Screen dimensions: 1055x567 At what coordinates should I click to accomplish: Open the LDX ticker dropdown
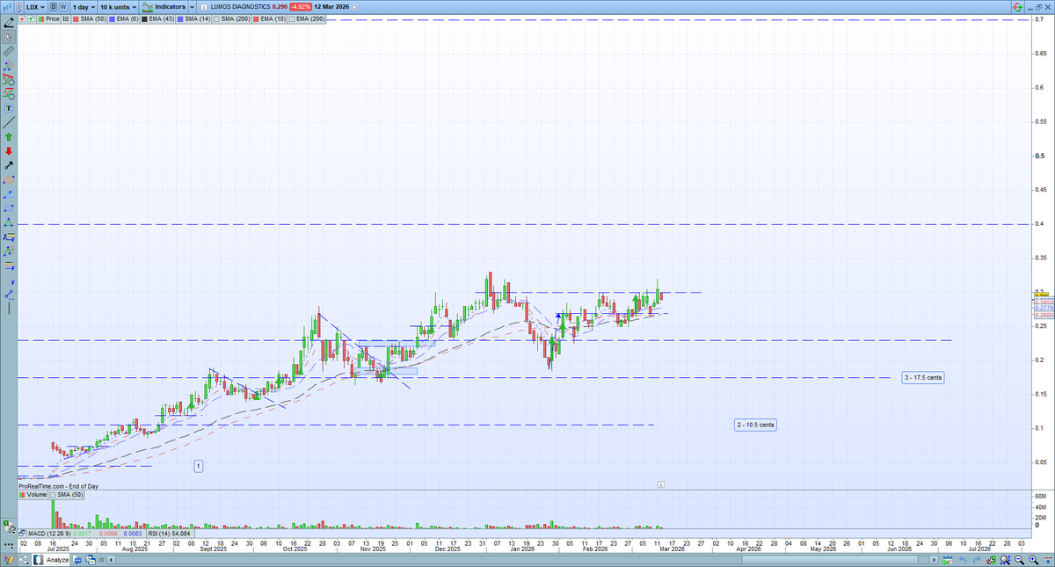click(35, 6)
